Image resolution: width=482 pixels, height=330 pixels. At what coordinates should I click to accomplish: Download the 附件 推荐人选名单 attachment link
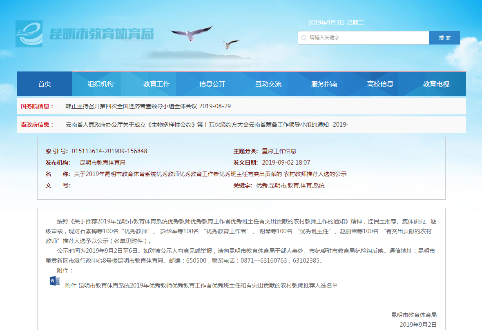coord(201,285)
